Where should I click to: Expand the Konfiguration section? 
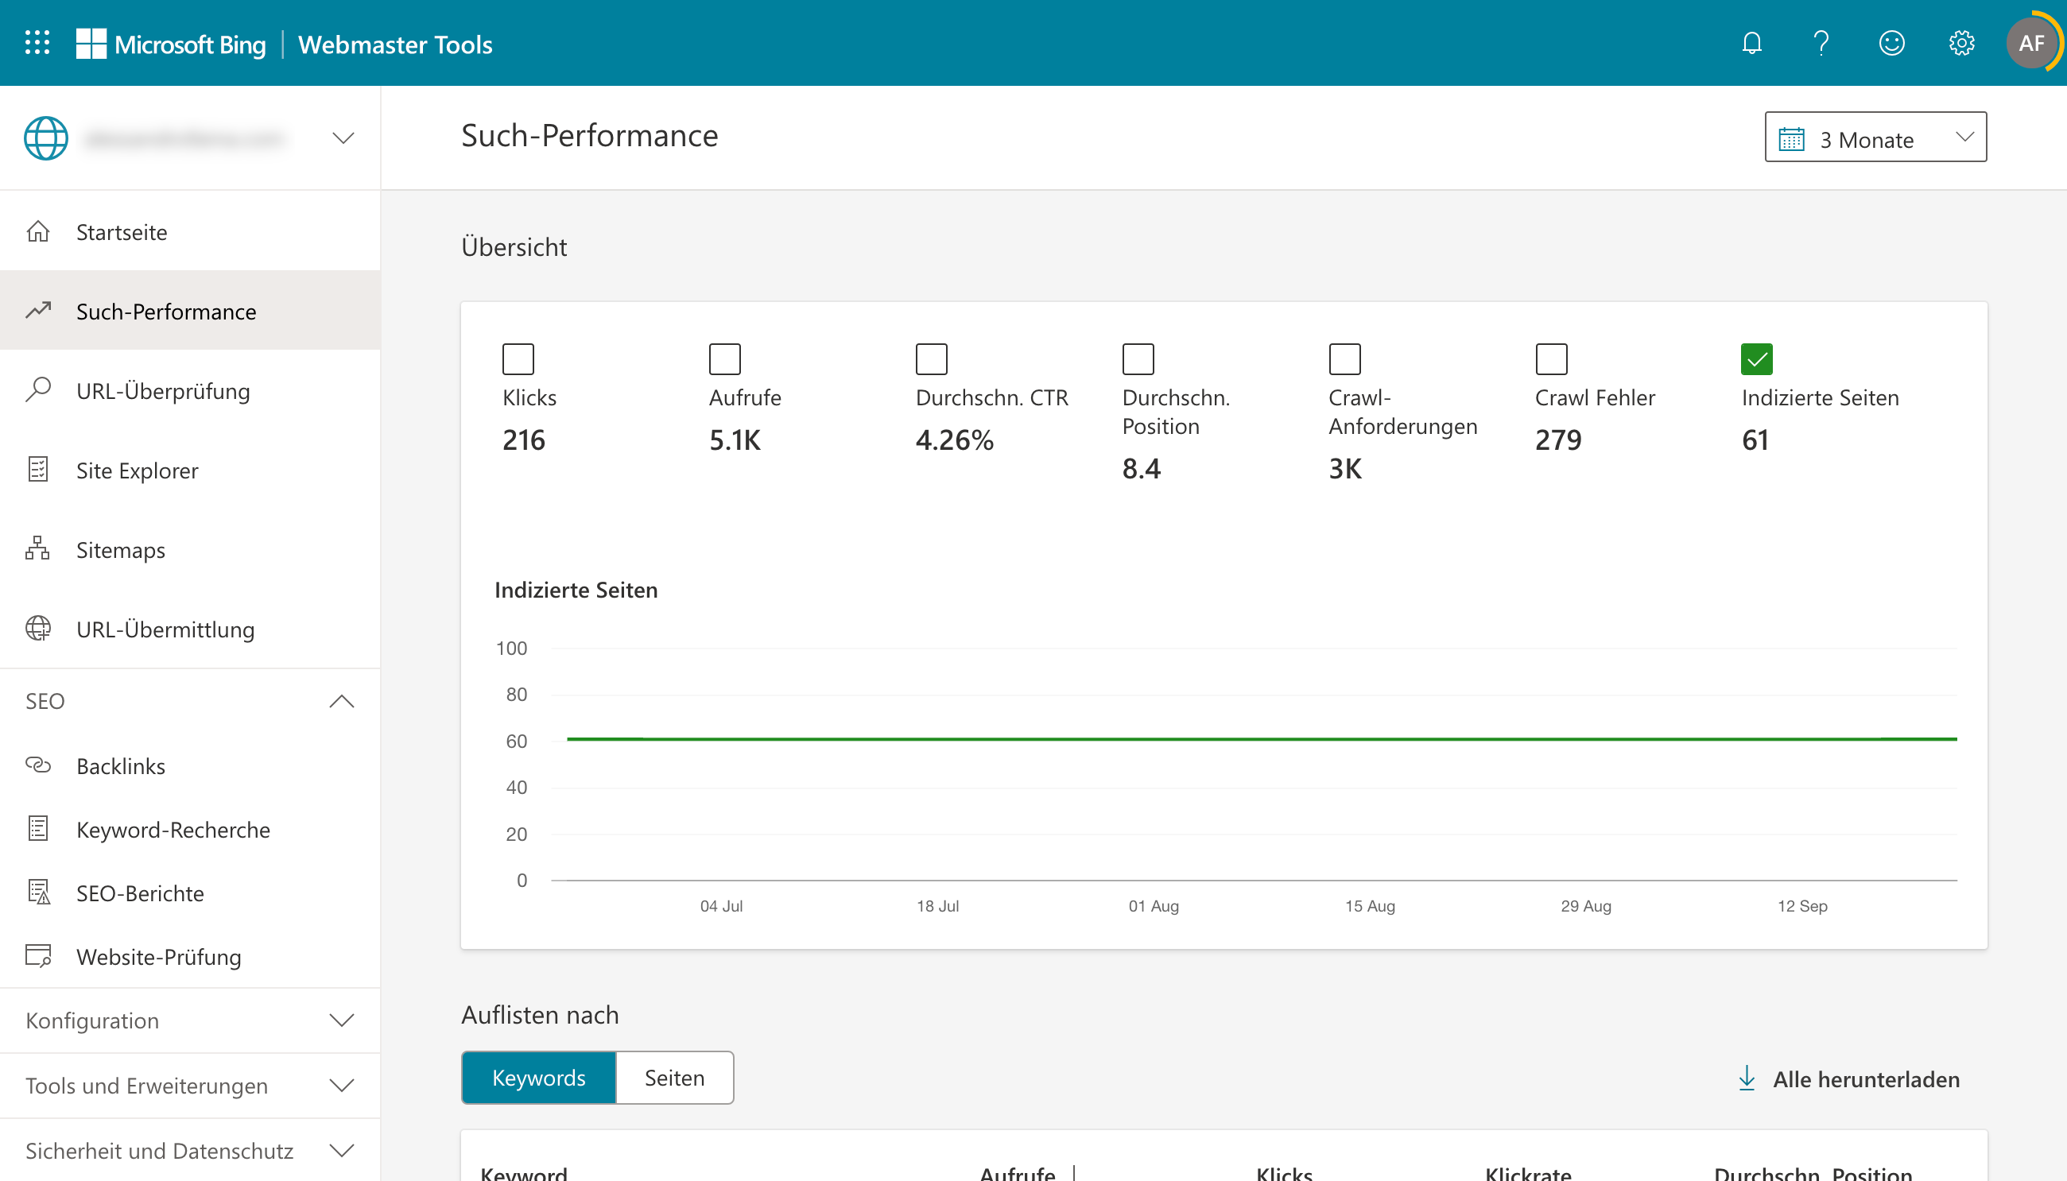tap(342, 1020)
